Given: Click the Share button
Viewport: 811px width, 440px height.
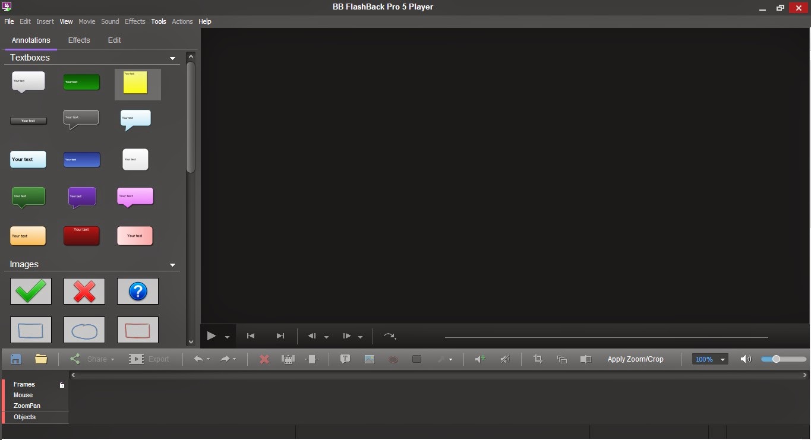Looking at the screenshot, I should click(x=92, y=359).
